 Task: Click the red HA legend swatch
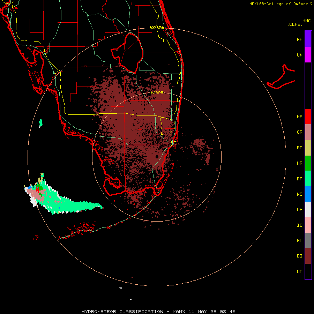[x=308, y=117]
